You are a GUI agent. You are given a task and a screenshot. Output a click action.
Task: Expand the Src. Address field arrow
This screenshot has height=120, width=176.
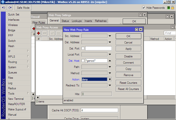(x=110, y=36)
